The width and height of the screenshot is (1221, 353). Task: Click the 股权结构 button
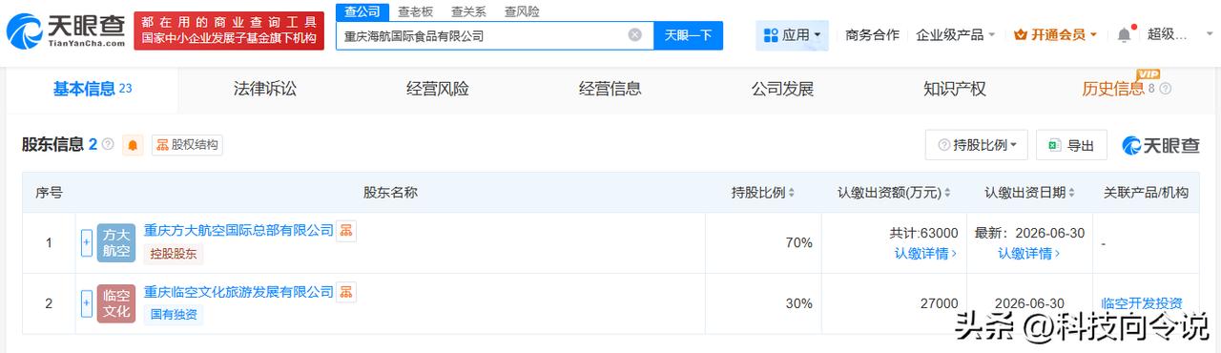pos(187,145)
